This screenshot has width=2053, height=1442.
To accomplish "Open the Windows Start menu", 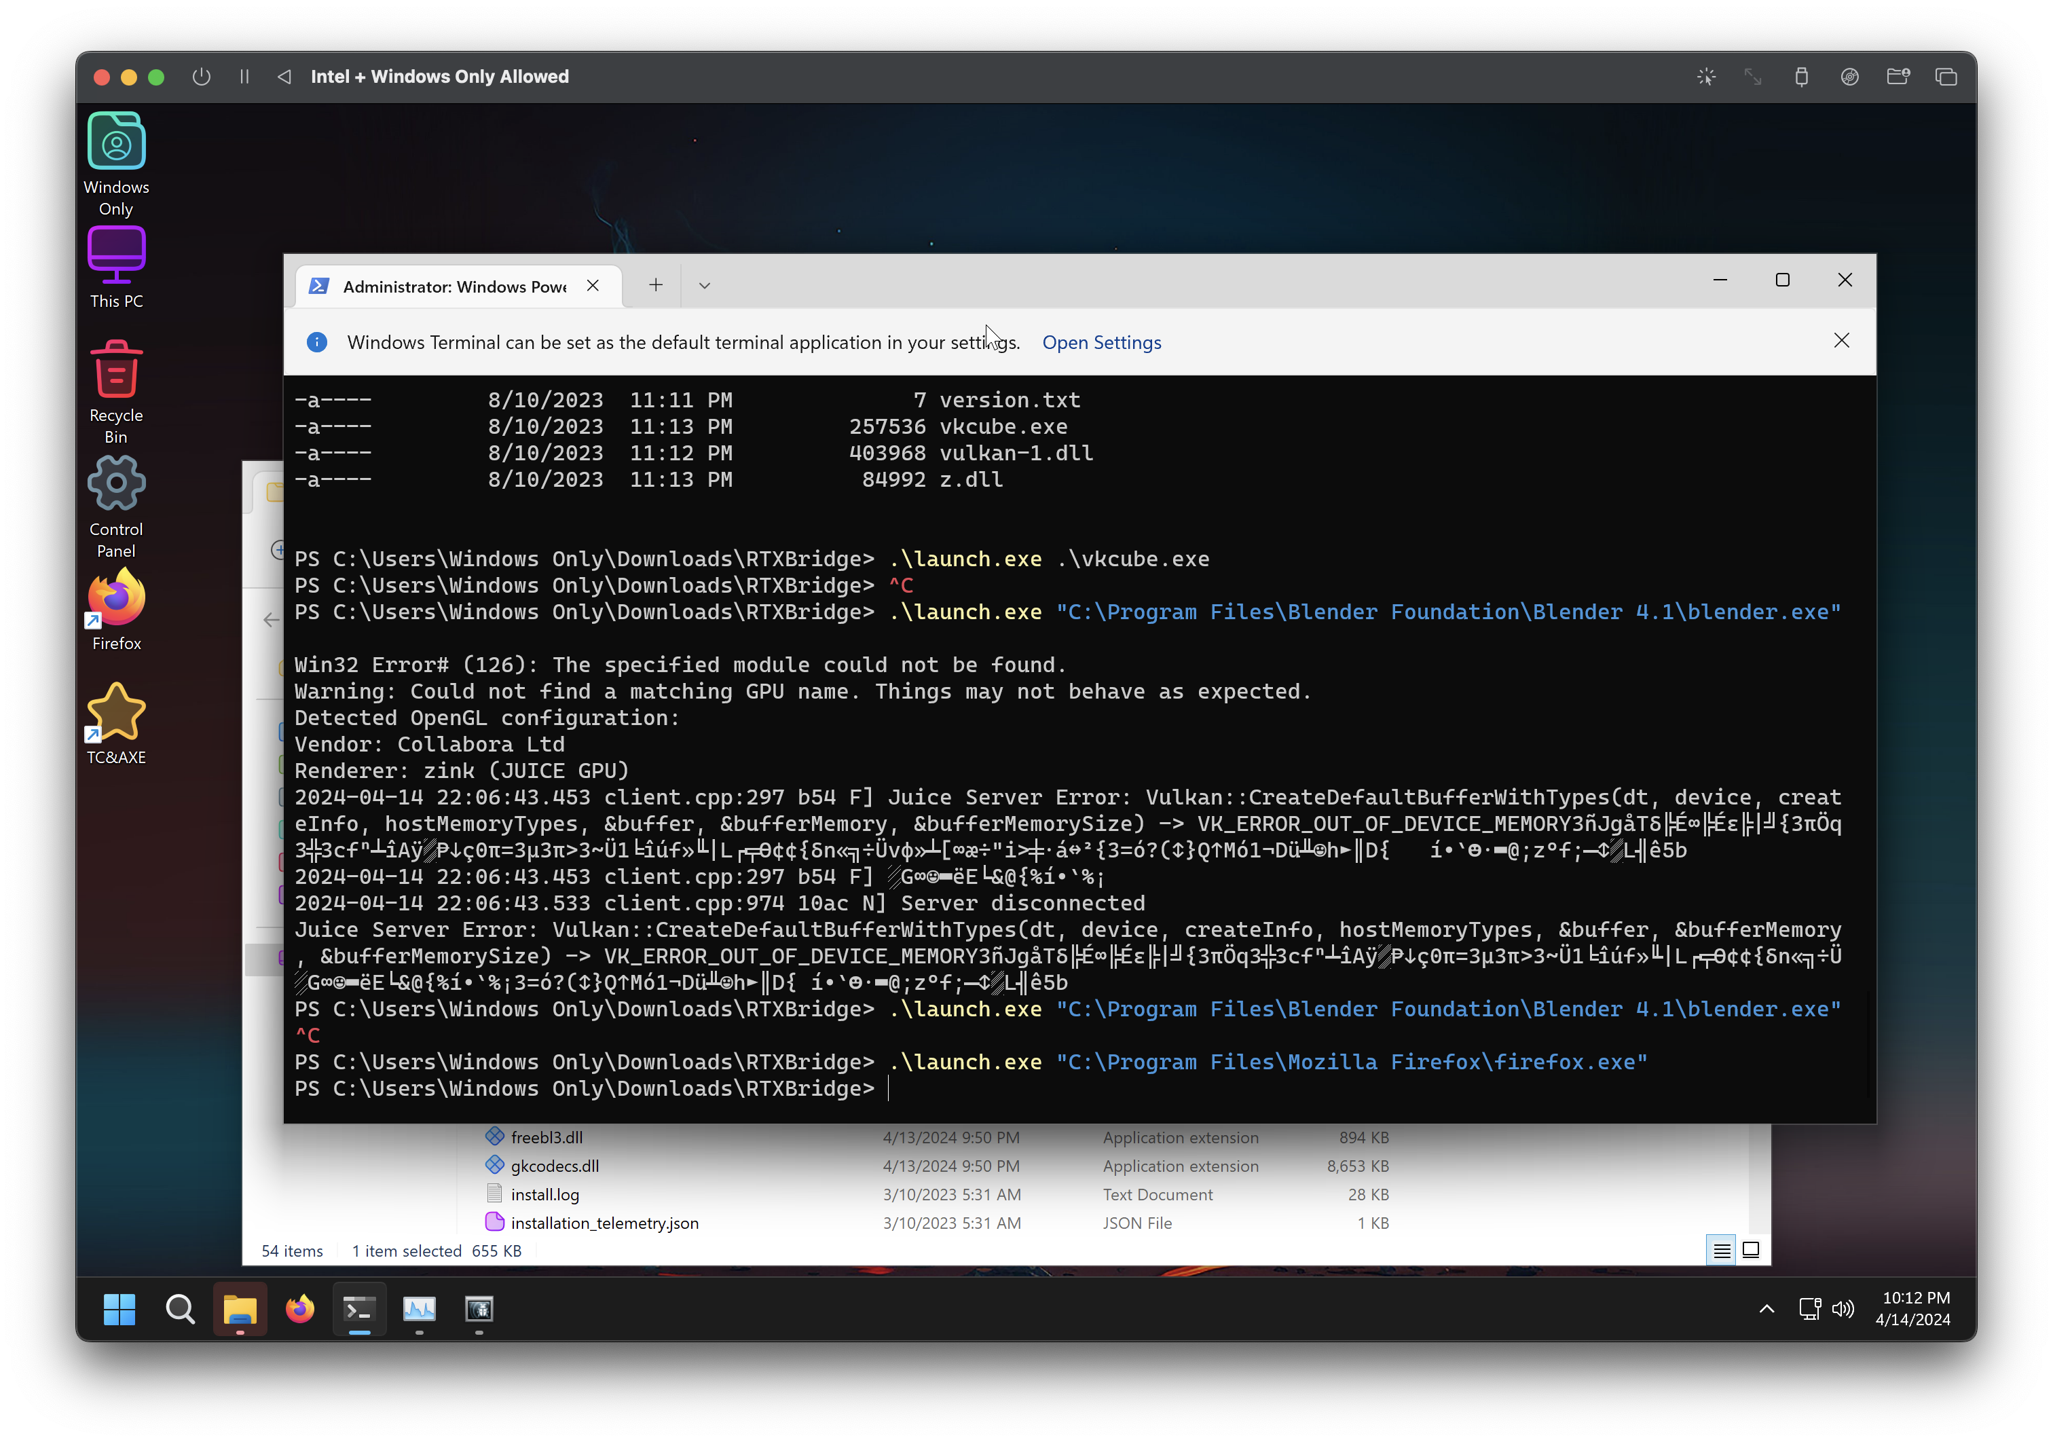I will coord(119,1310).
